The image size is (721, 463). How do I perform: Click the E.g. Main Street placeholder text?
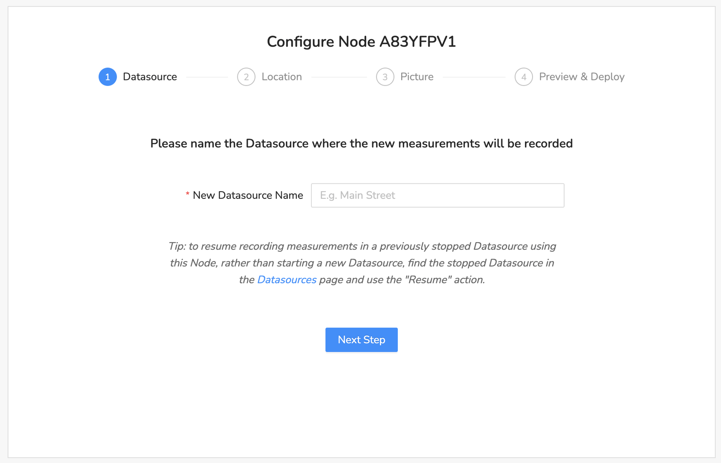coord(358,195)
